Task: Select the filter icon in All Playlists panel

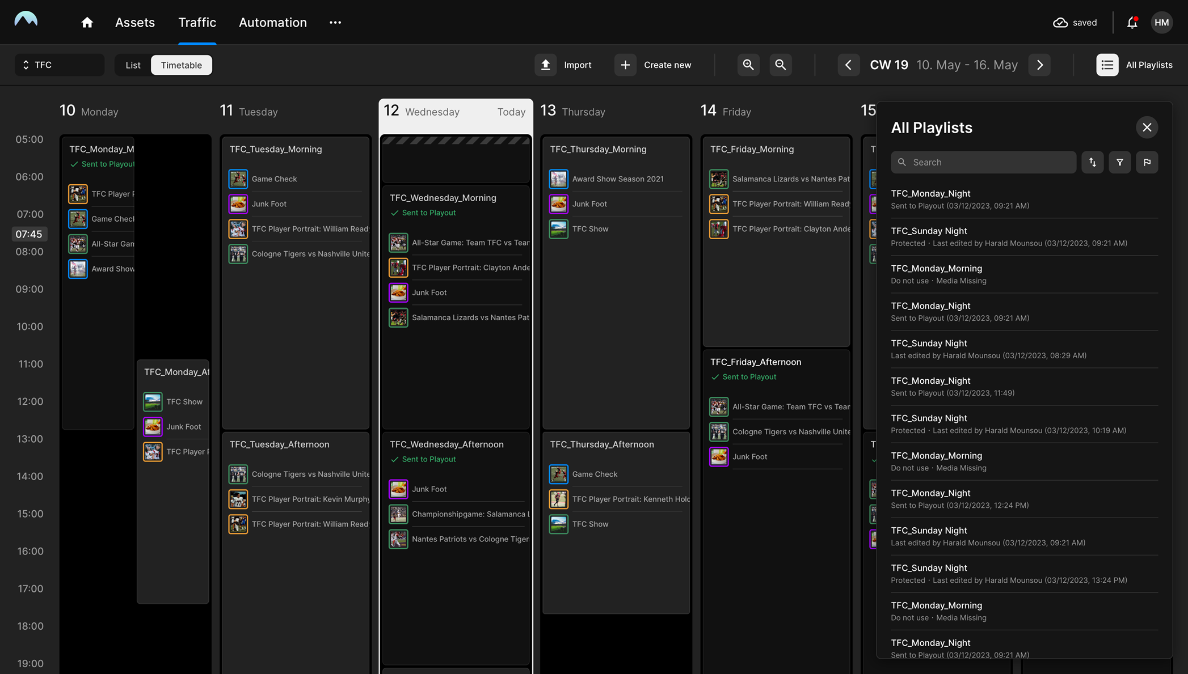Action: (x=1120, y=162)
